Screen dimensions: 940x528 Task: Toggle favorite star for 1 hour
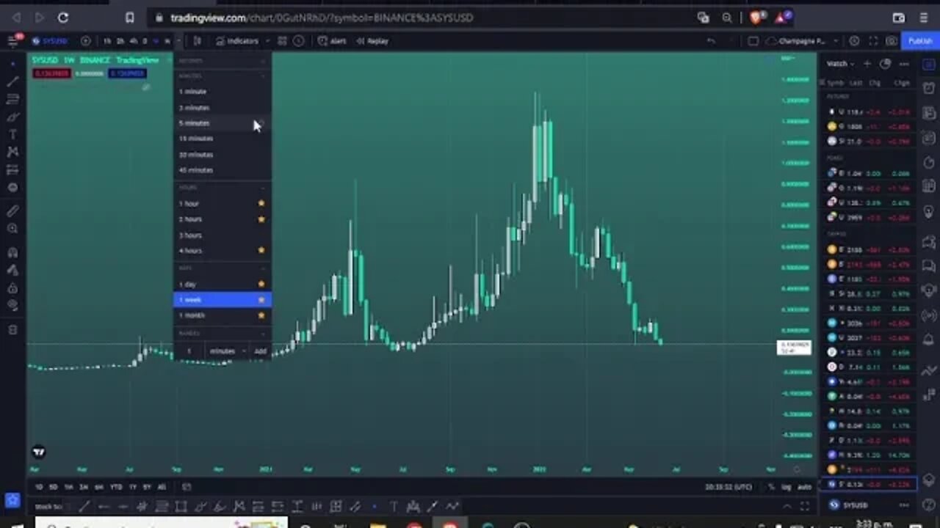tap(261, 204)
